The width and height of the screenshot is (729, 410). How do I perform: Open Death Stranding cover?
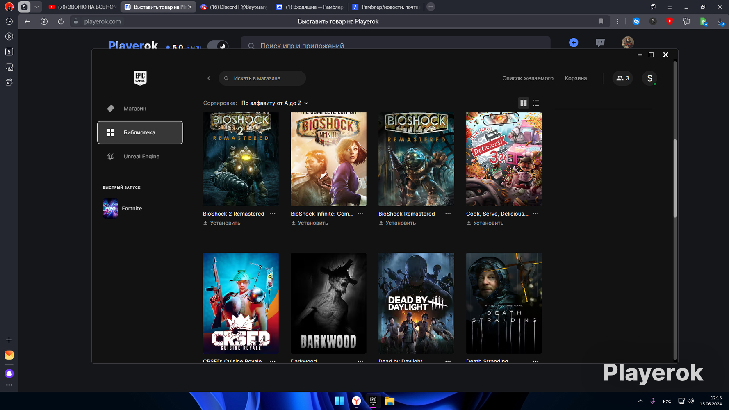point(504,303)
